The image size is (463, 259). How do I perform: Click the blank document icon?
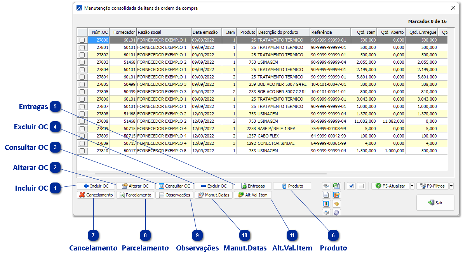[326, 195]
